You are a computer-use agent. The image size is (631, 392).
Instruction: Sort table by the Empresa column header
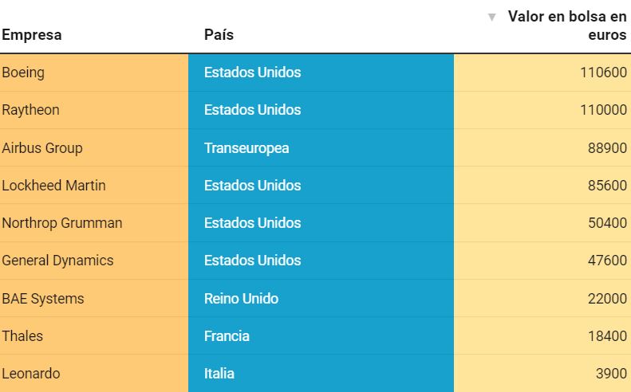pyautogui.click(x=32, y=35)
